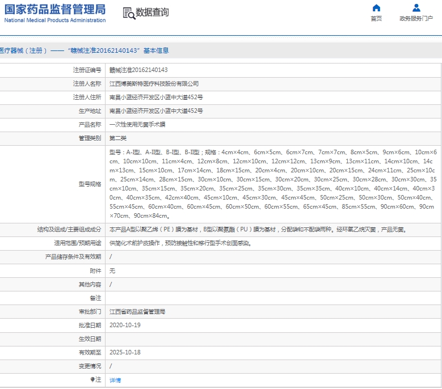
Task: Click the 附件 value 无
Action: click(x=112, y=270)
